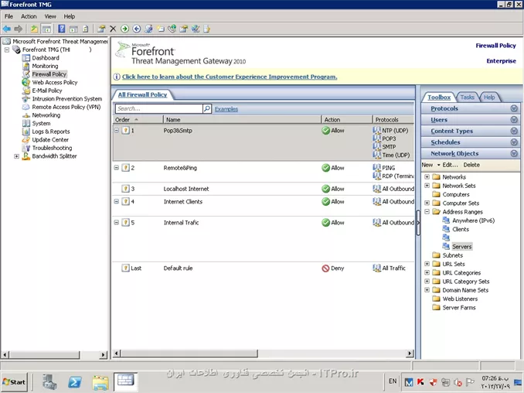This screenshot has width=524, height=393.
Task: Click the Networks folder icon in Toolbox
Action: coord(436,177)
